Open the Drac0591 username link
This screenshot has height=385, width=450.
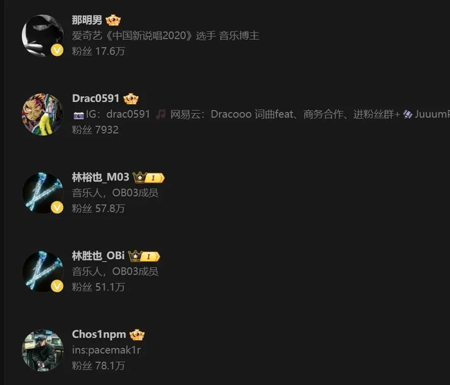pyautogui.click(x=96, y=98)
